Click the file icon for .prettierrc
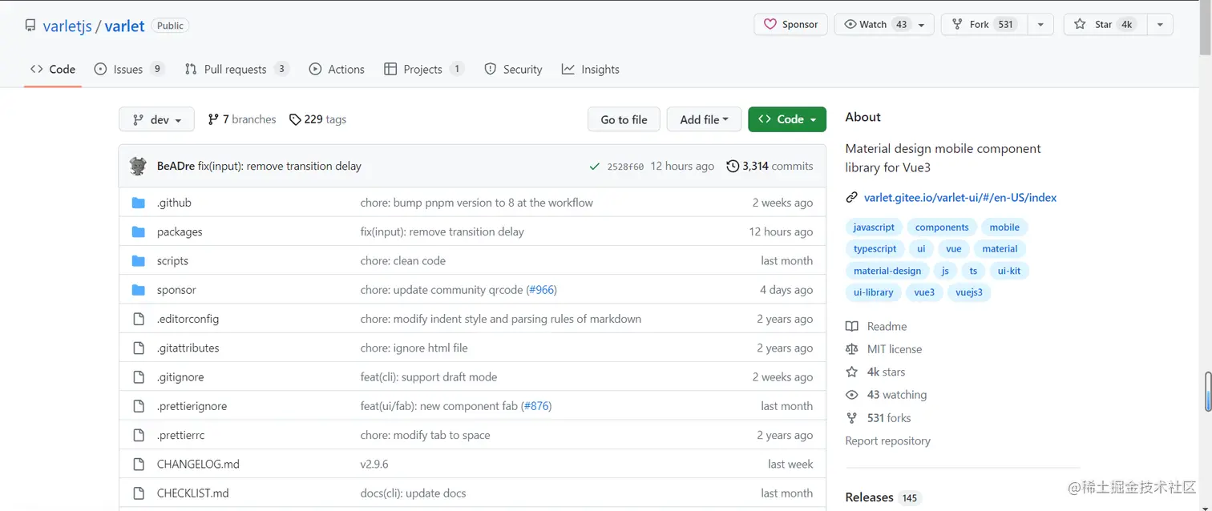 [x=138, y=435]
